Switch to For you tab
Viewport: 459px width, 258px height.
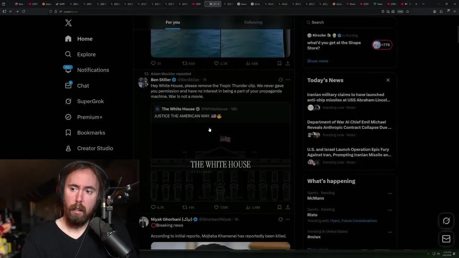(x=173, y=22)
